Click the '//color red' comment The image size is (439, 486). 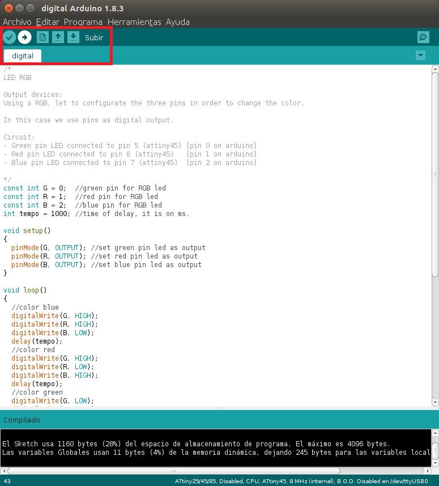[x=33, y=350]
